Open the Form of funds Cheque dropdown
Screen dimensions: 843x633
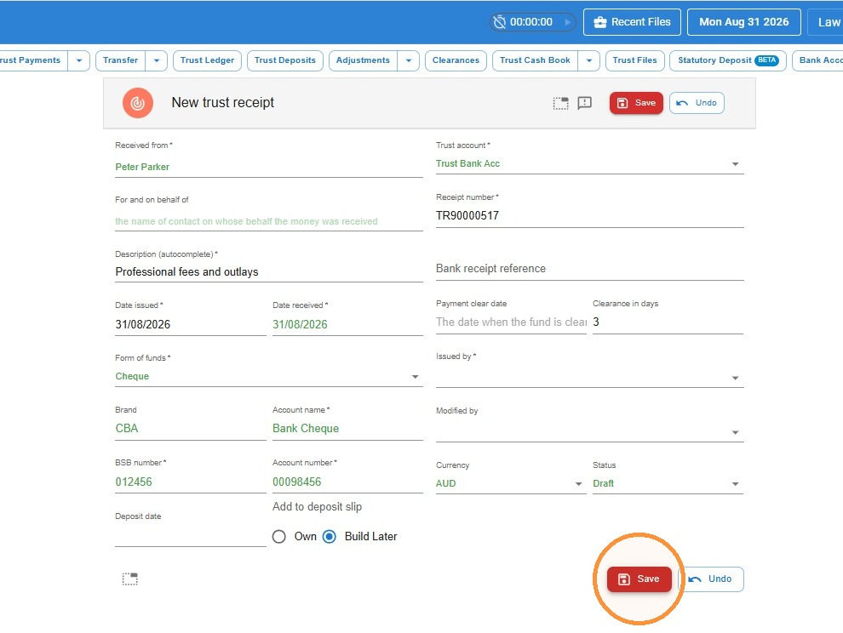(x=269, y=376)
